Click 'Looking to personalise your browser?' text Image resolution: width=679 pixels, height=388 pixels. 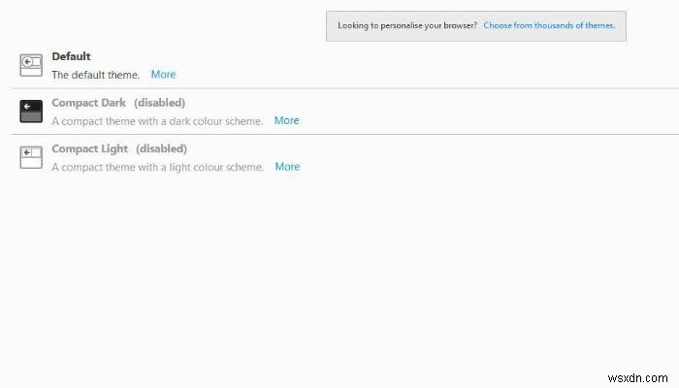click(406, 25)
